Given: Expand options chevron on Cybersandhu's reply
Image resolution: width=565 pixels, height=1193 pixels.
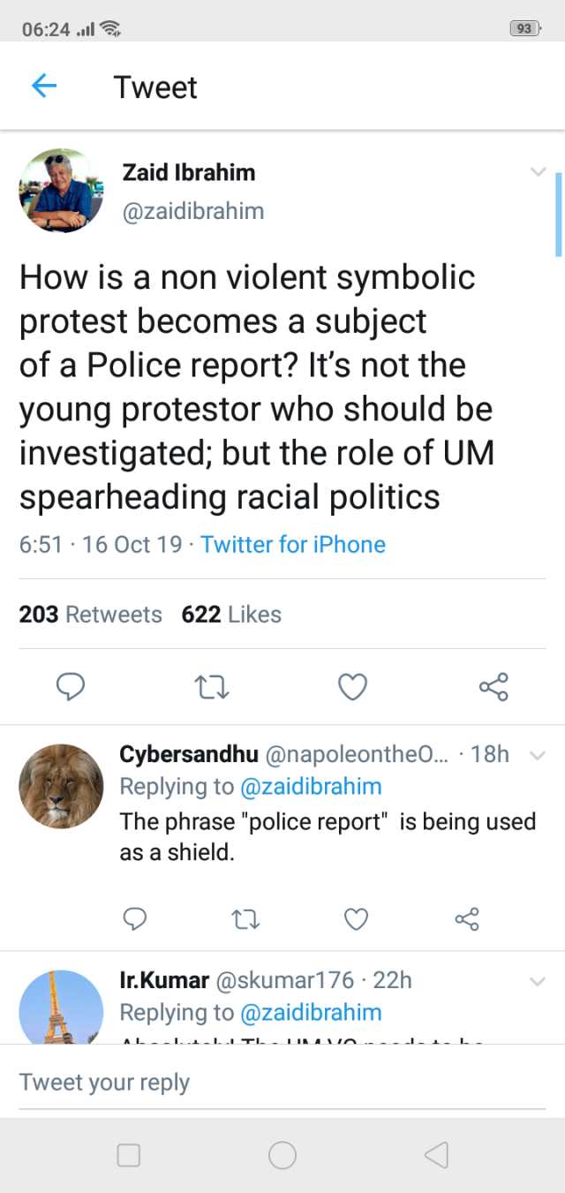Looking at the screenshot, I should pos(537,755).
